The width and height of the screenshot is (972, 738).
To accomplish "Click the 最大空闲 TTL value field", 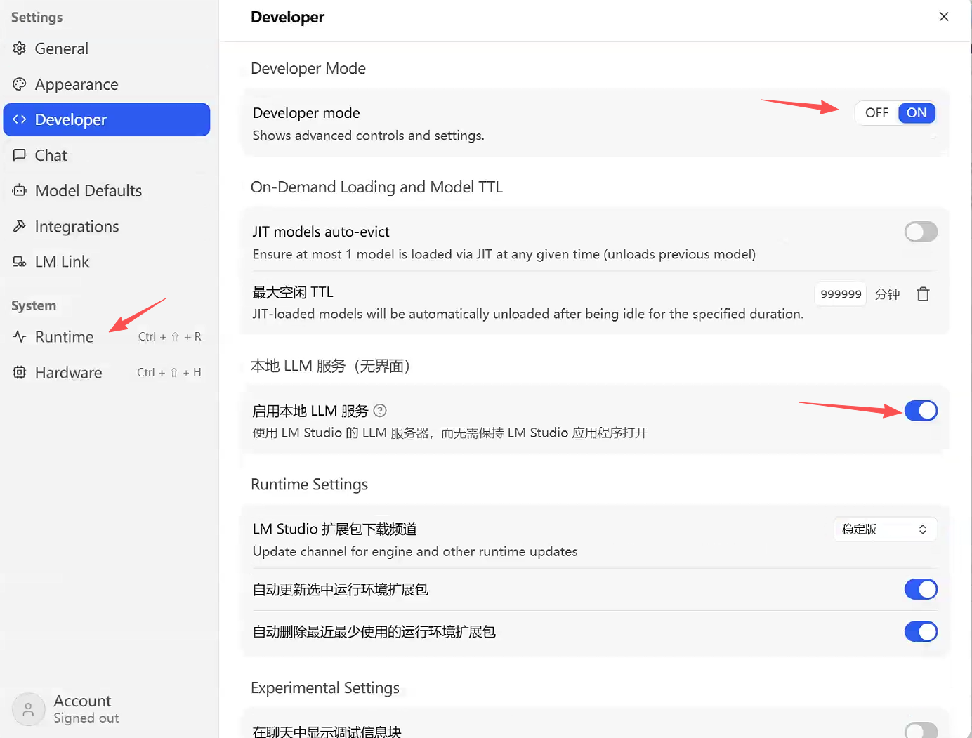I will point(841,294).
